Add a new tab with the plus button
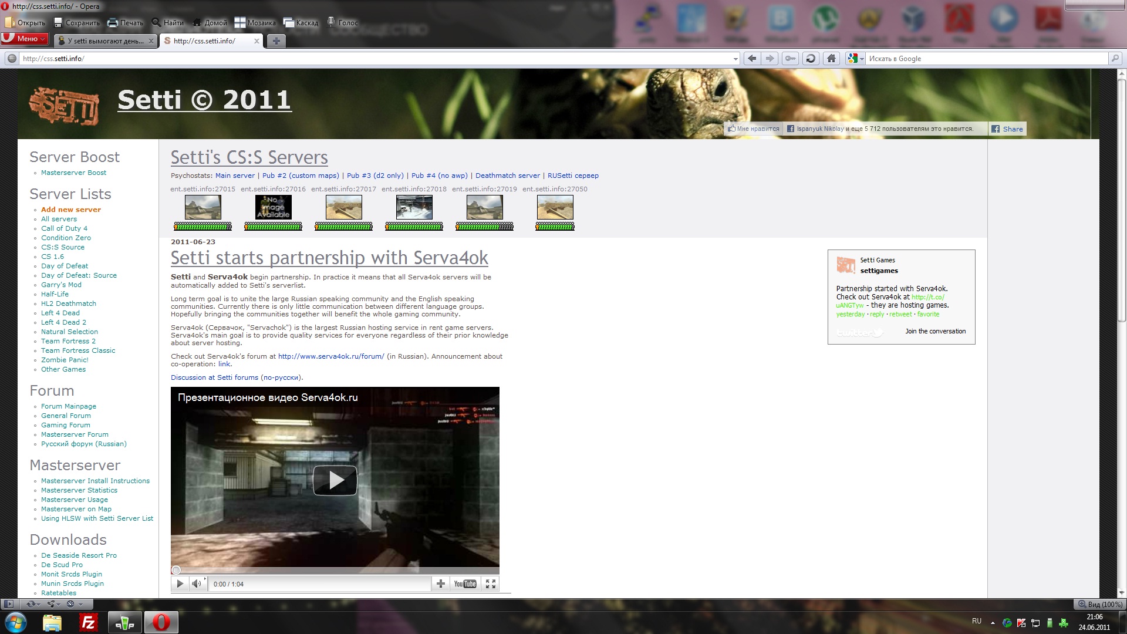This screenshot has width=1127, height=634. (x=276, y=41)
